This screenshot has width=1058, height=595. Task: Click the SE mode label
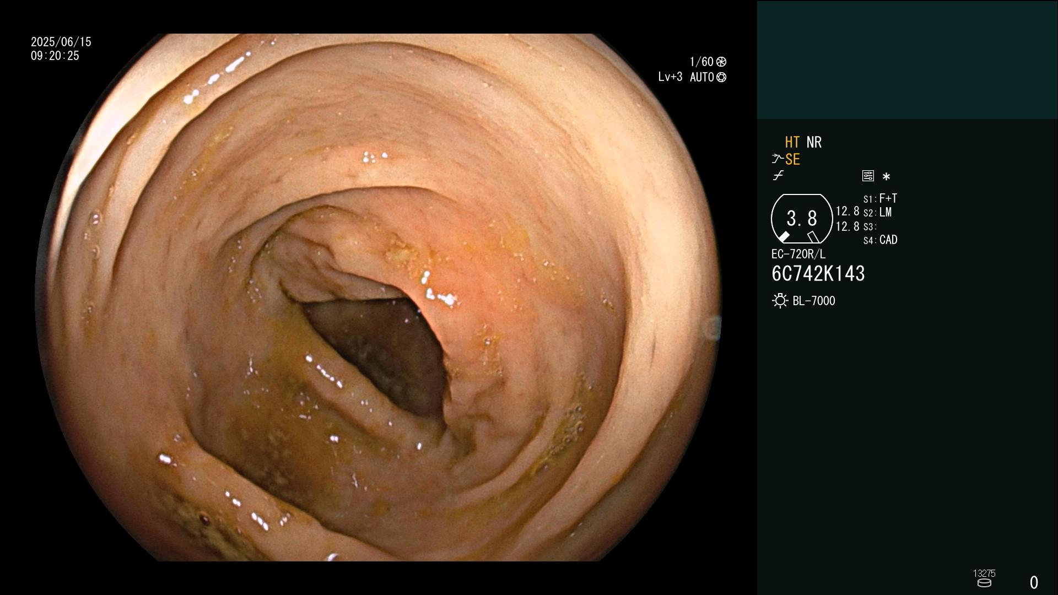point(792,159)
